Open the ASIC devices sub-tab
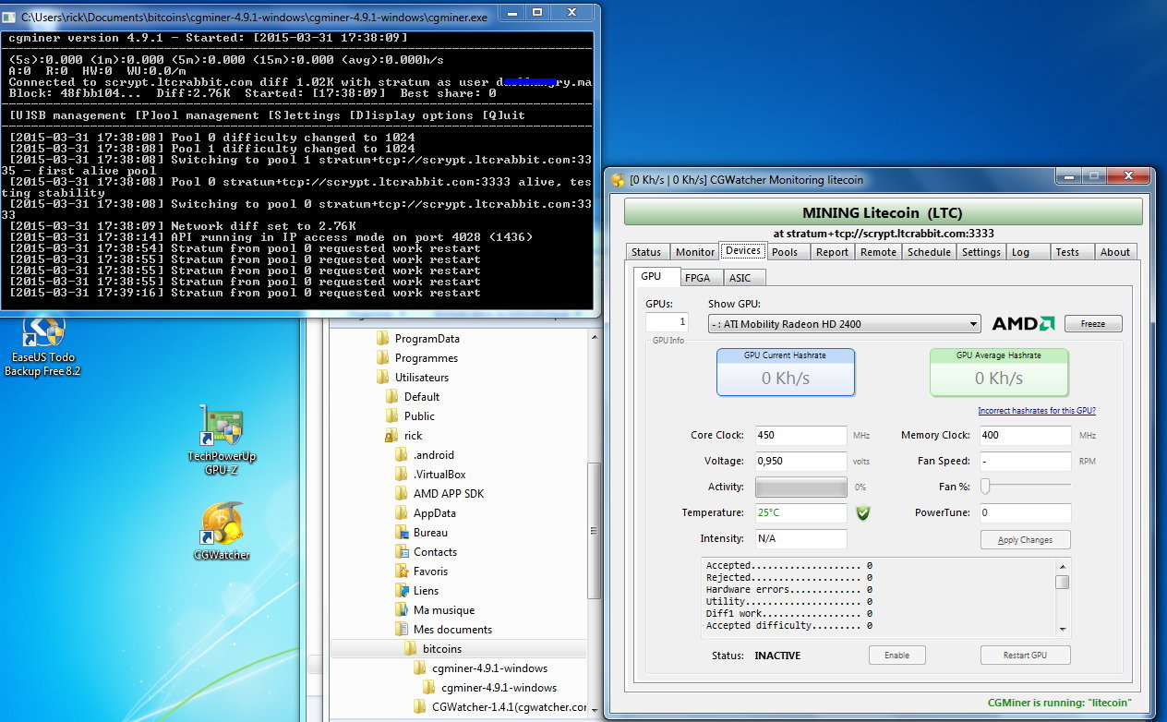 (x=740, y=278)
